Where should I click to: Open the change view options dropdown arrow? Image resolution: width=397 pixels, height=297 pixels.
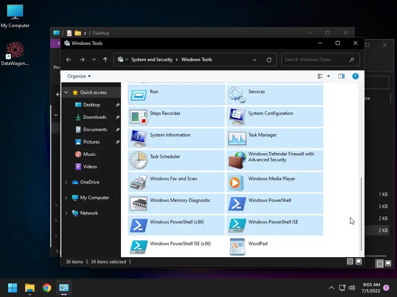(328, 76)
